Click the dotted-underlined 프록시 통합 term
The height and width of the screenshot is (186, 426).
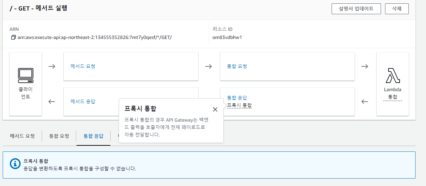point(239,105)
